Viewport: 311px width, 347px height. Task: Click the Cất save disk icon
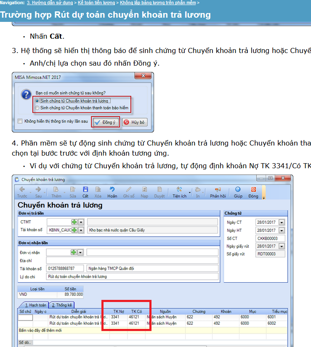[x=85, y=189]
